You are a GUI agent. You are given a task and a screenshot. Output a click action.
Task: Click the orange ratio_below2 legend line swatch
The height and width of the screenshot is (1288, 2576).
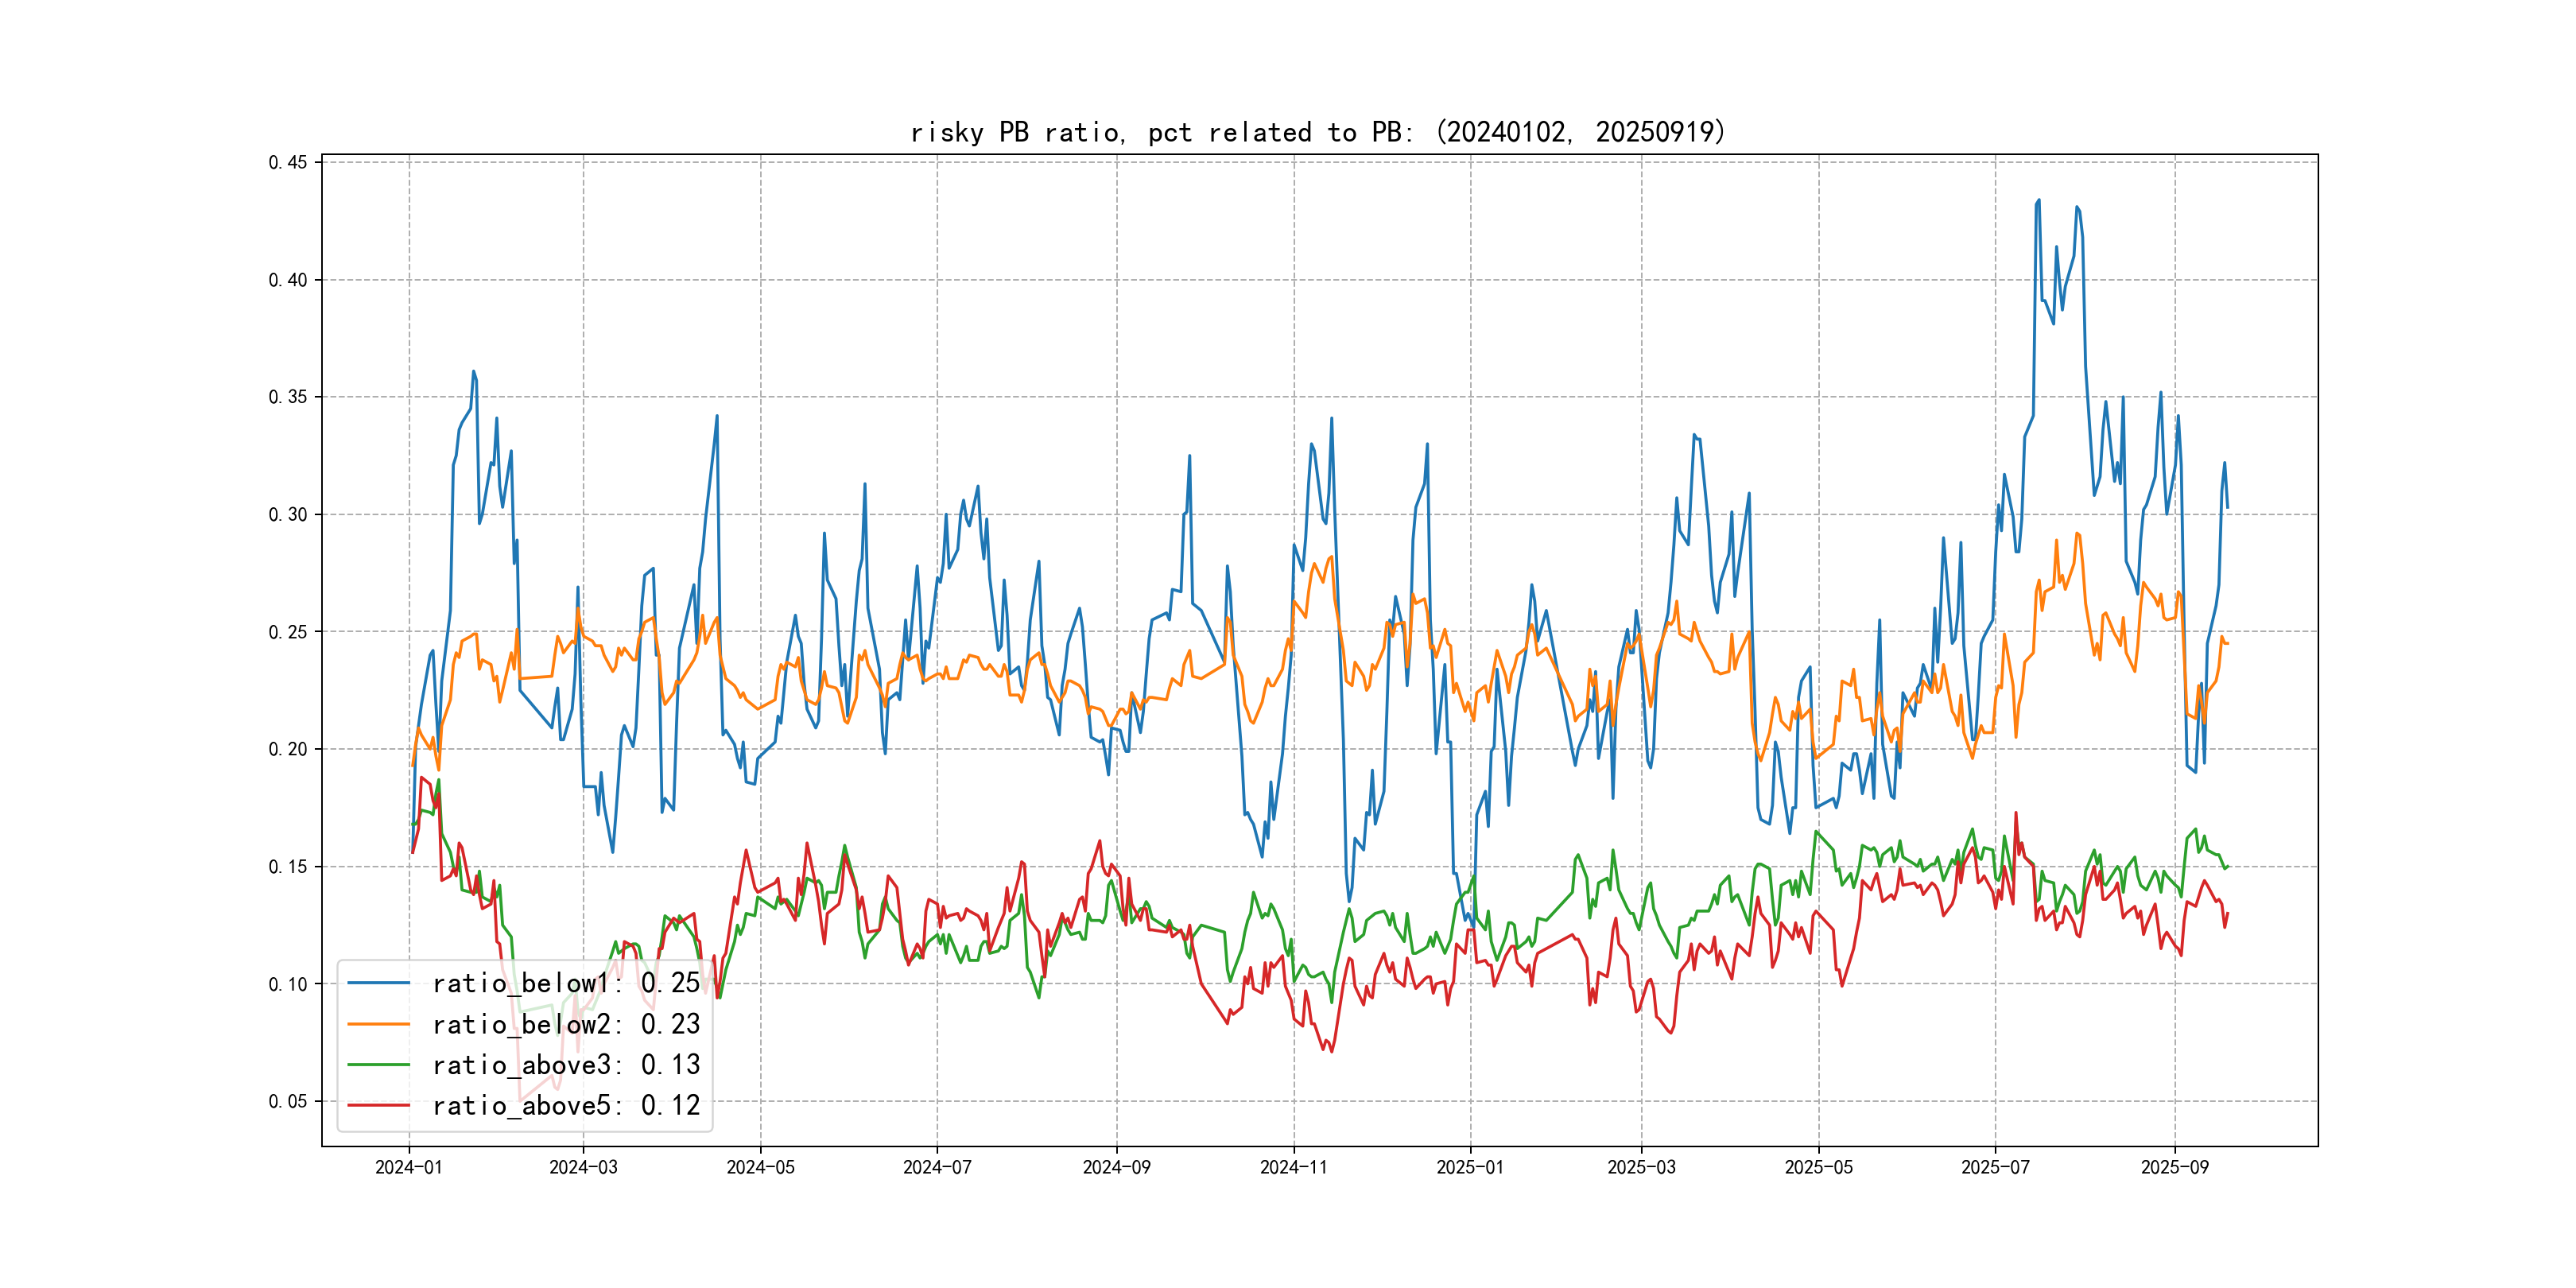pyautogui.click(x=378, y=1024)
